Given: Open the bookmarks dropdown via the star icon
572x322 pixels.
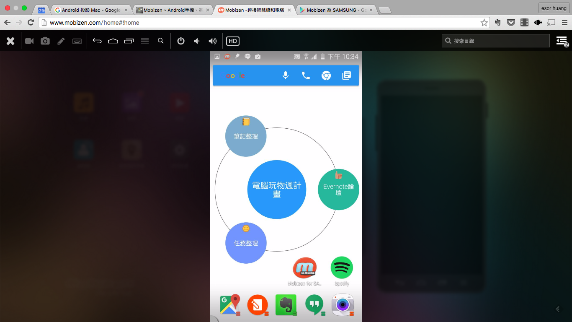Looking at the screenshot, I should point(484,23).
